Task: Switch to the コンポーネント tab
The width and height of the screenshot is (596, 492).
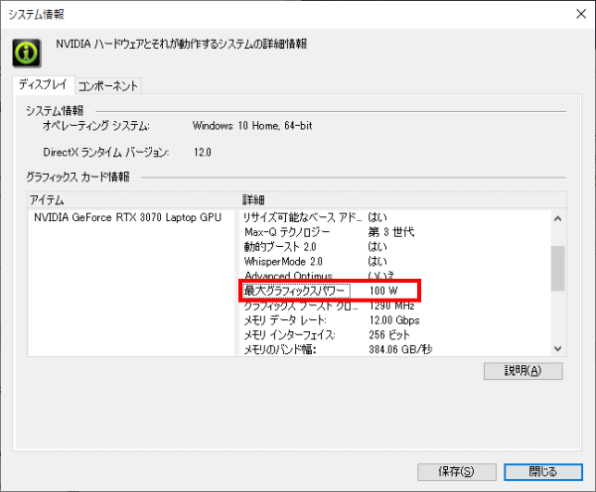Action: click(108, 85)
